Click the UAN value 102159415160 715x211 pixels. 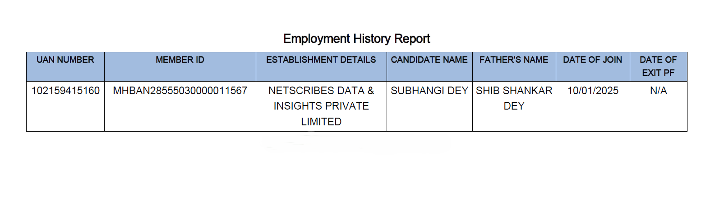click(65, 91)
